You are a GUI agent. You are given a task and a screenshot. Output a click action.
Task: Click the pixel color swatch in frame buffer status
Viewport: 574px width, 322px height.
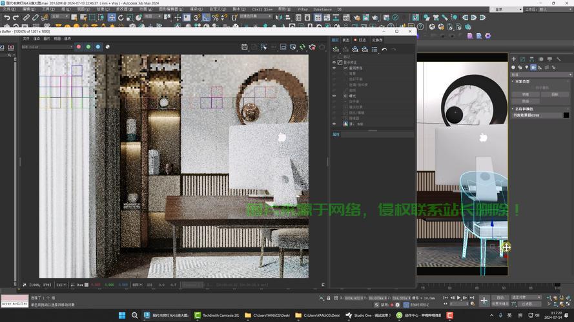tap(87, 285)
